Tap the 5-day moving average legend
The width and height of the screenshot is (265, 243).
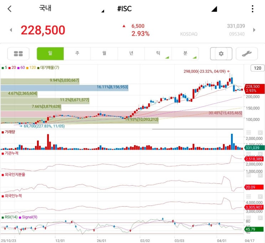click(4, 68)
